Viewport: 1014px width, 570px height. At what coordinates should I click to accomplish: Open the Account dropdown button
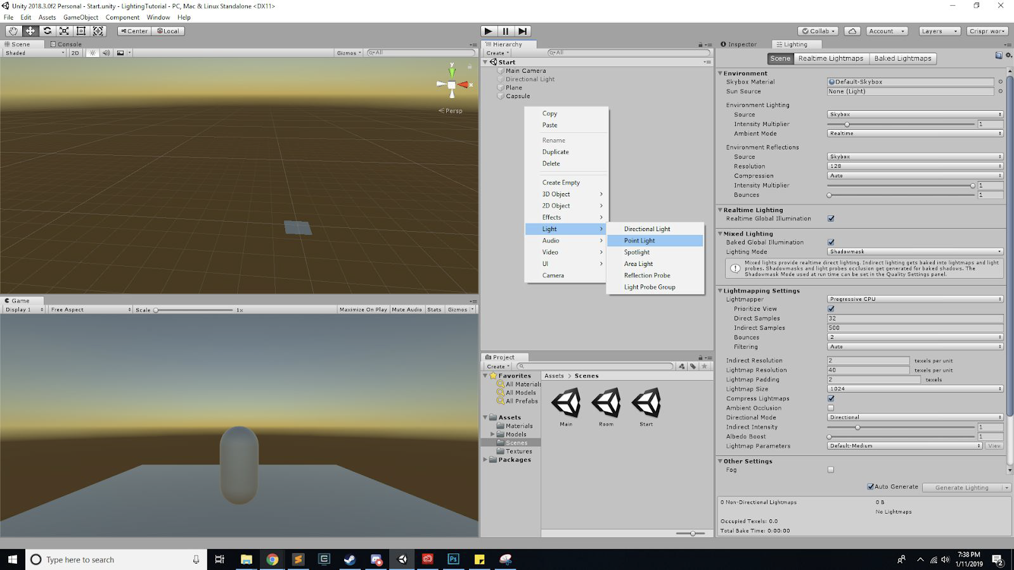coord(887,31)
